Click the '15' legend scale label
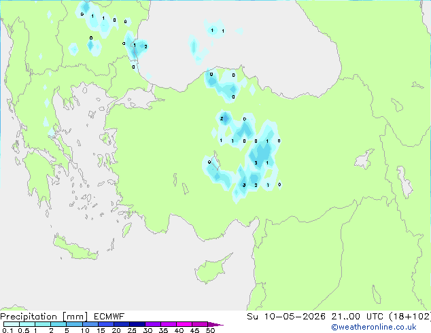 pyautogui.click(x=101, y=330)
